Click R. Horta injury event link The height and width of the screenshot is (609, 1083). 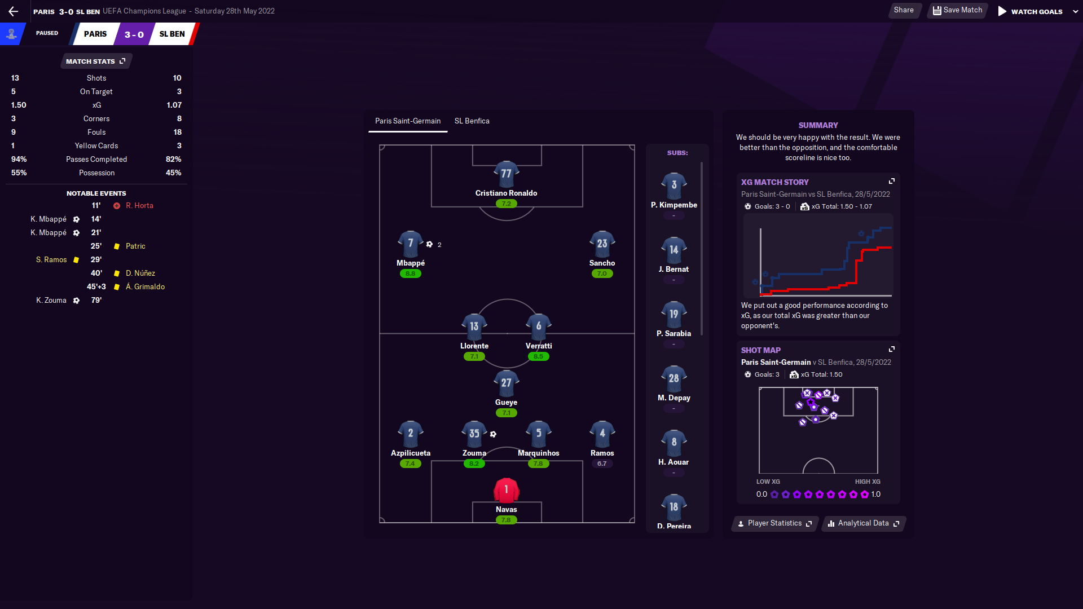[x=139, y=205]
